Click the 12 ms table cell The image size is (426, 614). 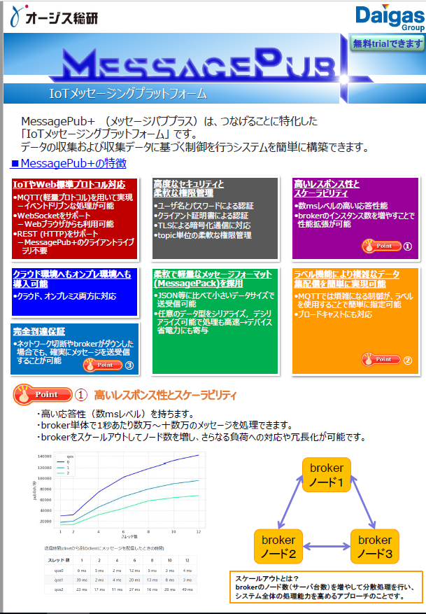click(134, 571)
